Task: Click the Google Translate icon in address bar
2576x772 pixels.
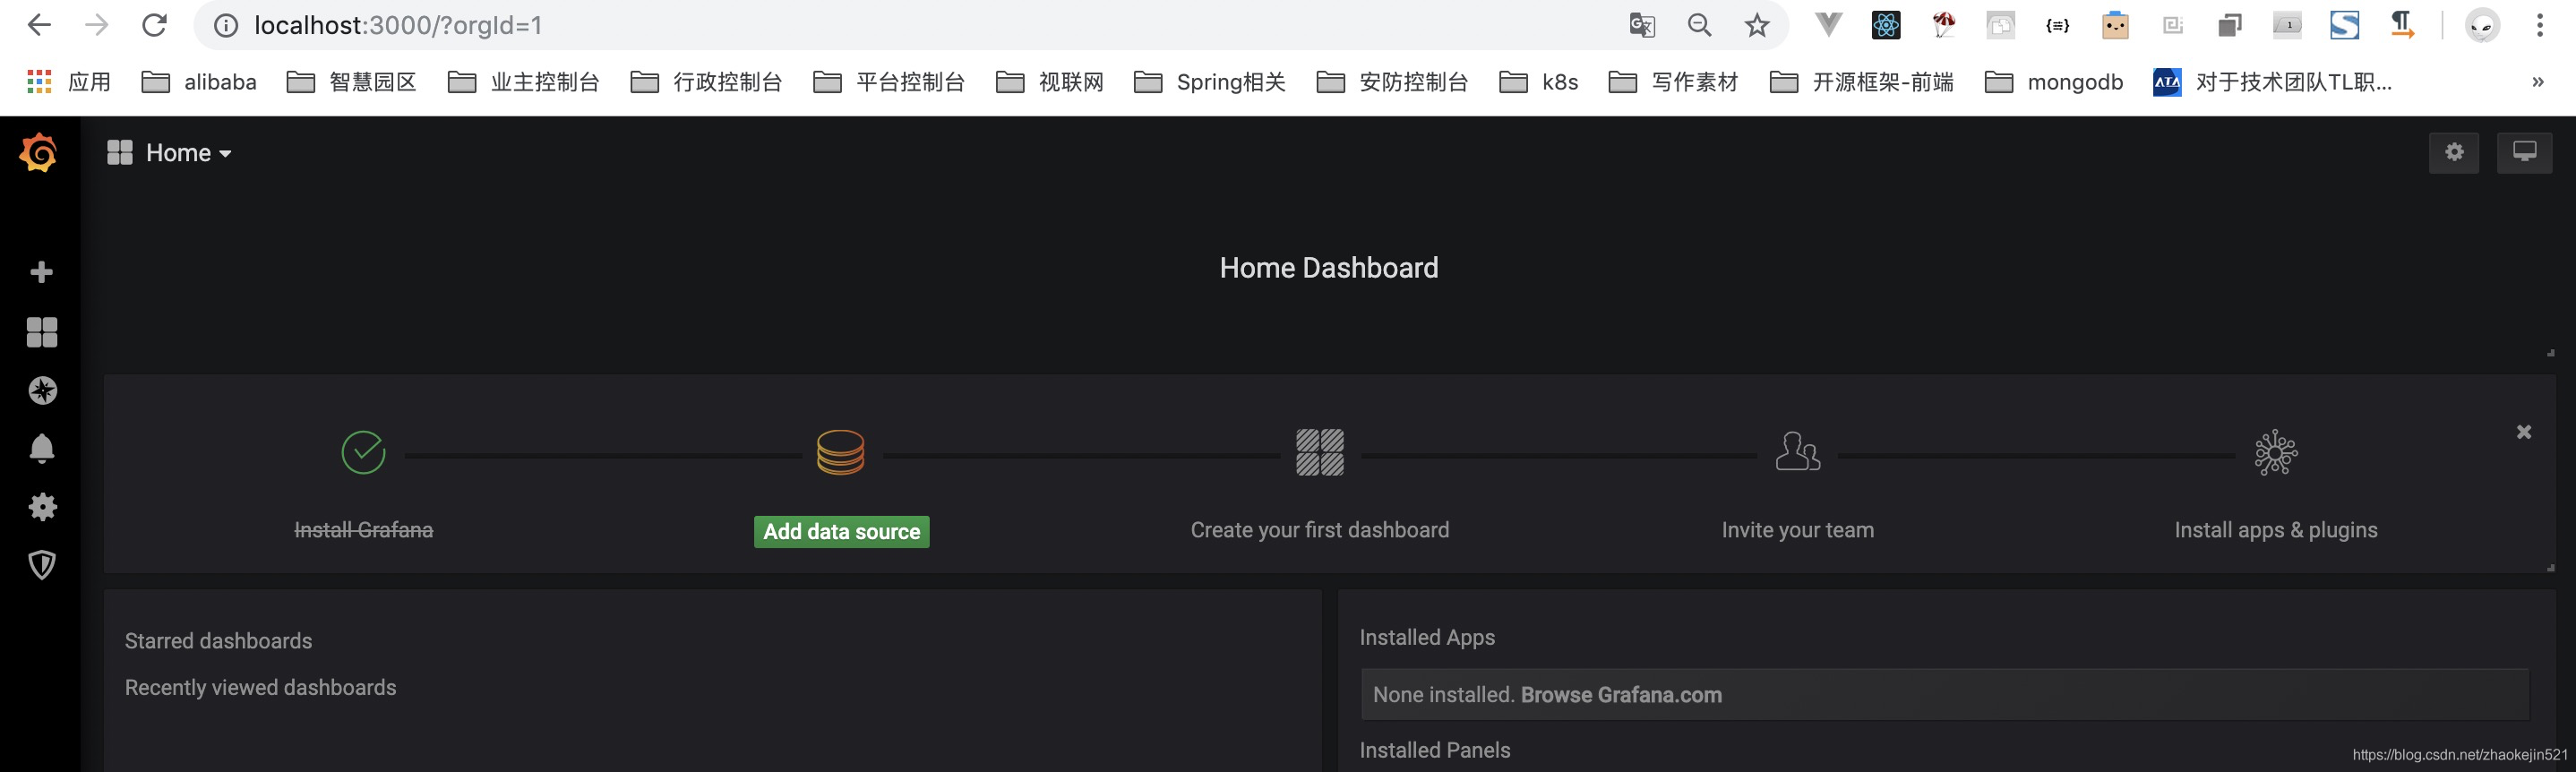Action: pos(1642,25)
